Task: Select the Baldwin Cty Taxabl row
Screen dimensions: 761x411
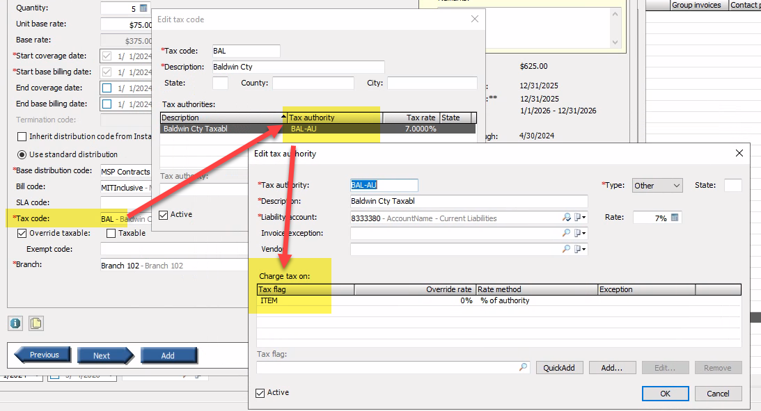Action: [x=318, y=129]
